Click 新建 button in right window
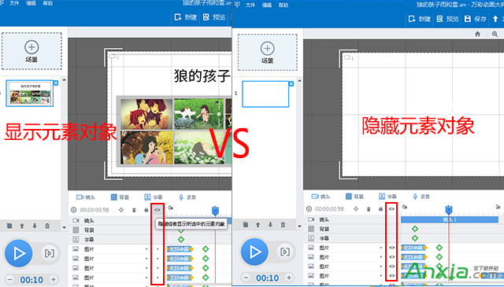Viewport: 504px width, 287px height. (420, 19)
